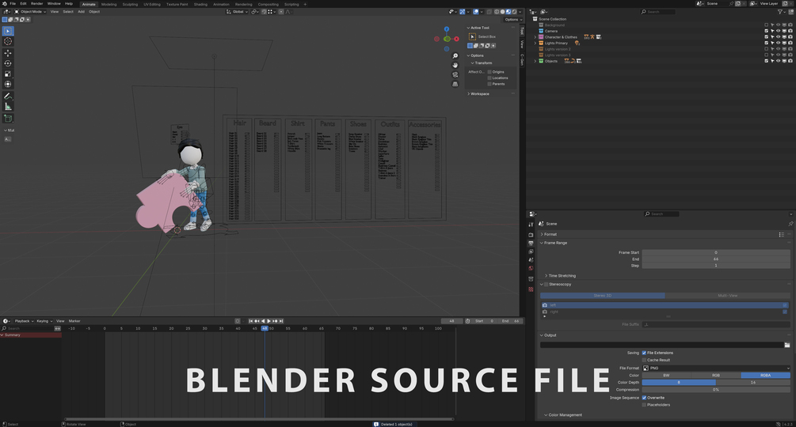
Task: Activate the Transform tool
Action: point(8,84)
